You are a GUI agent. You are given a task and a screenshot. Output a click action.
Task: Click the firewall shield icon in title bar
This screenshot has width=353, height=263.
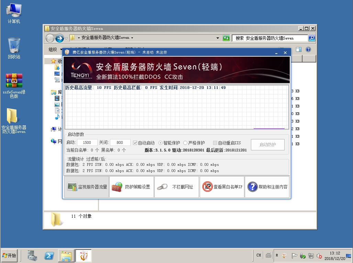click(67, 53)
